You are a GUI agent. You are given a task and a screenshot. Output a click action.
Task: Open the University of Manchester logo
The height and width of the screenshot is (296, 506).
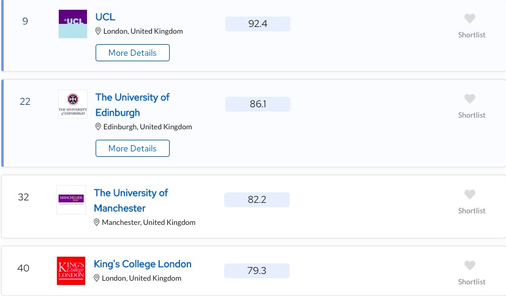coord(71,199)
